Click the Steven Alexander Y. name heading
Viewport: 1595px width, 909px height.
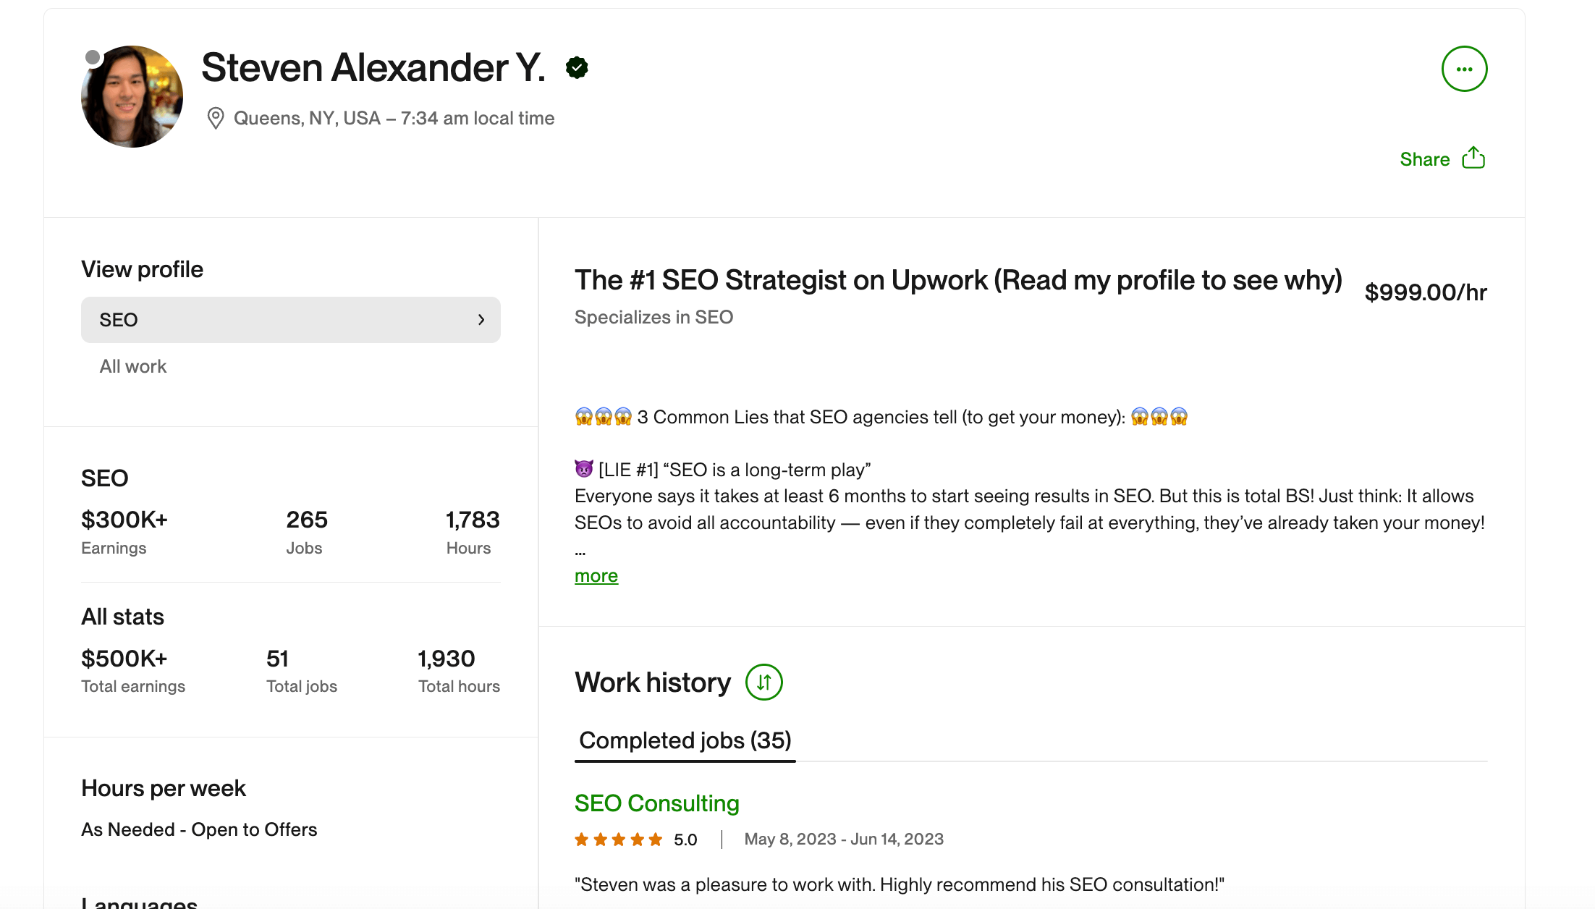coord(373,67)
